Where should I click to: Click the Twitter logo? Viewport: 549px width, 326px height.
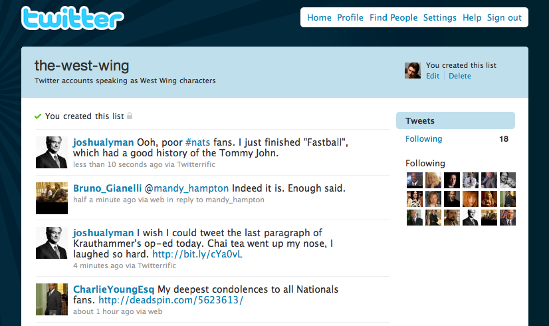click(x=72, y=18)
